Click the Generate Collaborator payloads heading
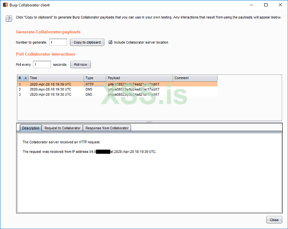The height and width of the screenshot is (229, 288). pos(48,32)
